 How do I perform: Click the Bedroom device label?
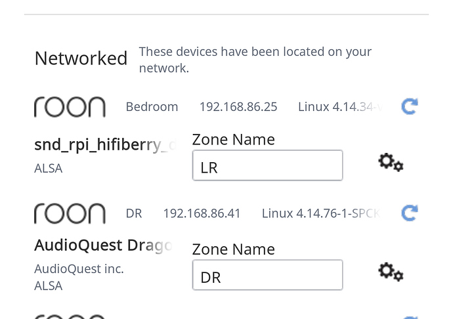point(152,107)
